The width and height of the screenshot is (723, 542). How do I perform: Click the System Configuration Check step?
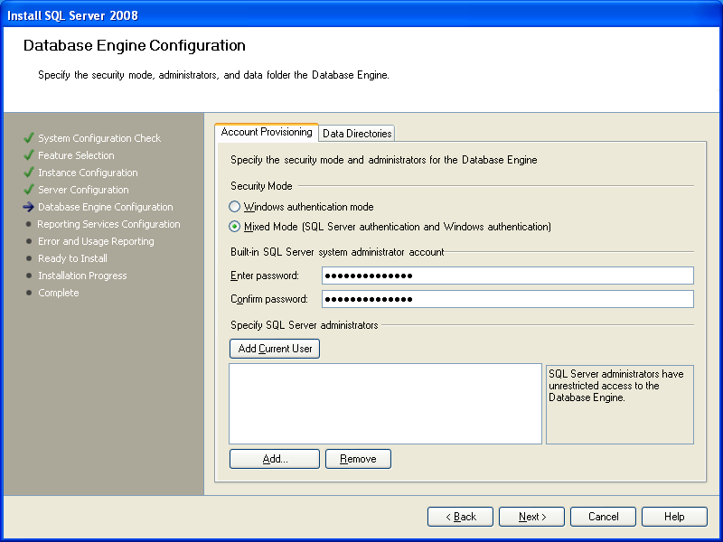click(x=99, y=138)
